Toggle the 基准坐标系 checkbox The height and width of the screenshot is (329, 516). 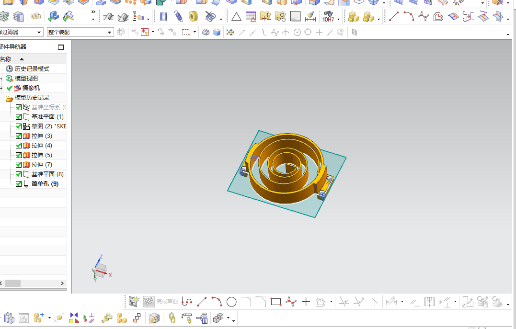click(19, 107)
